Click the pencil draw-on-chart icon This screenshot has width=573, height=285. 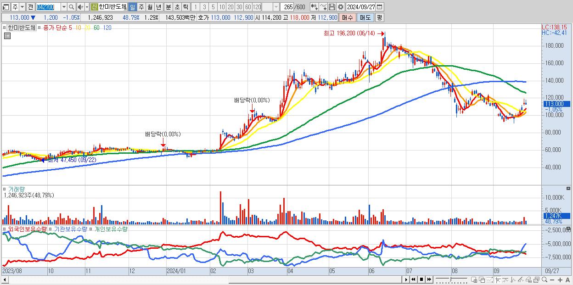pos(521,280)
